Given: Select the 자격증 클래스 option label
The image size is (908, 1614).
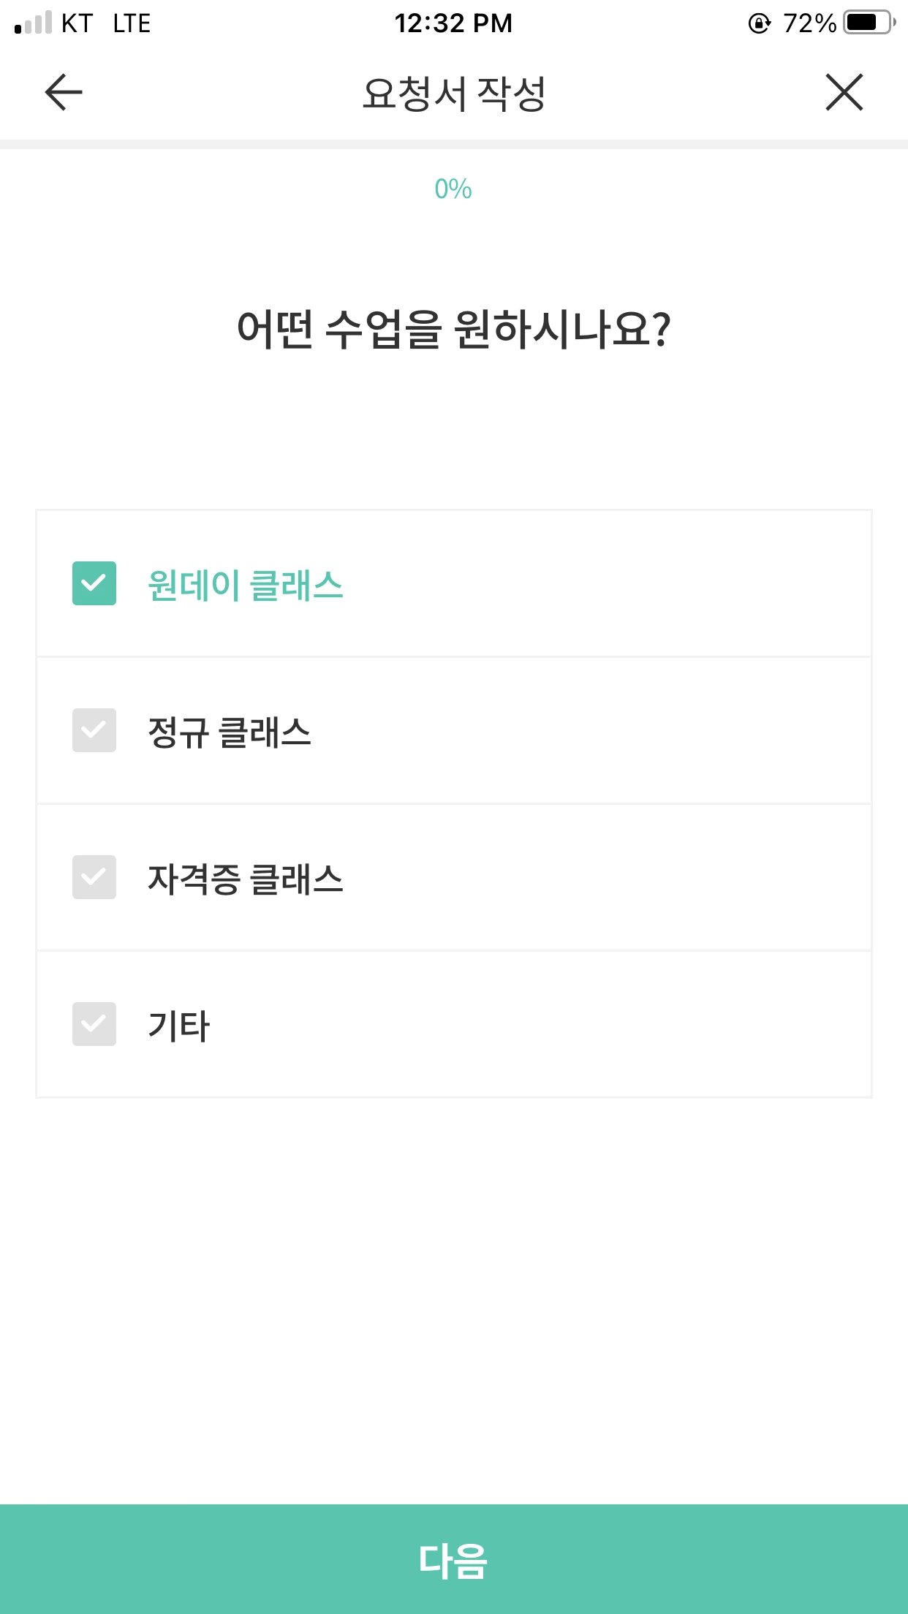Looking at the screenshot, I should [246, 879].
